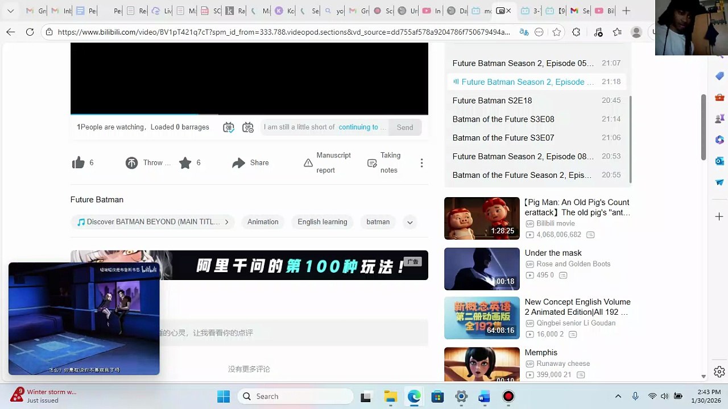The height and width of the screenshot is (409, 728).
Task: Visit the Bilibili movie uploader page
Action: (x=556, y=224)
